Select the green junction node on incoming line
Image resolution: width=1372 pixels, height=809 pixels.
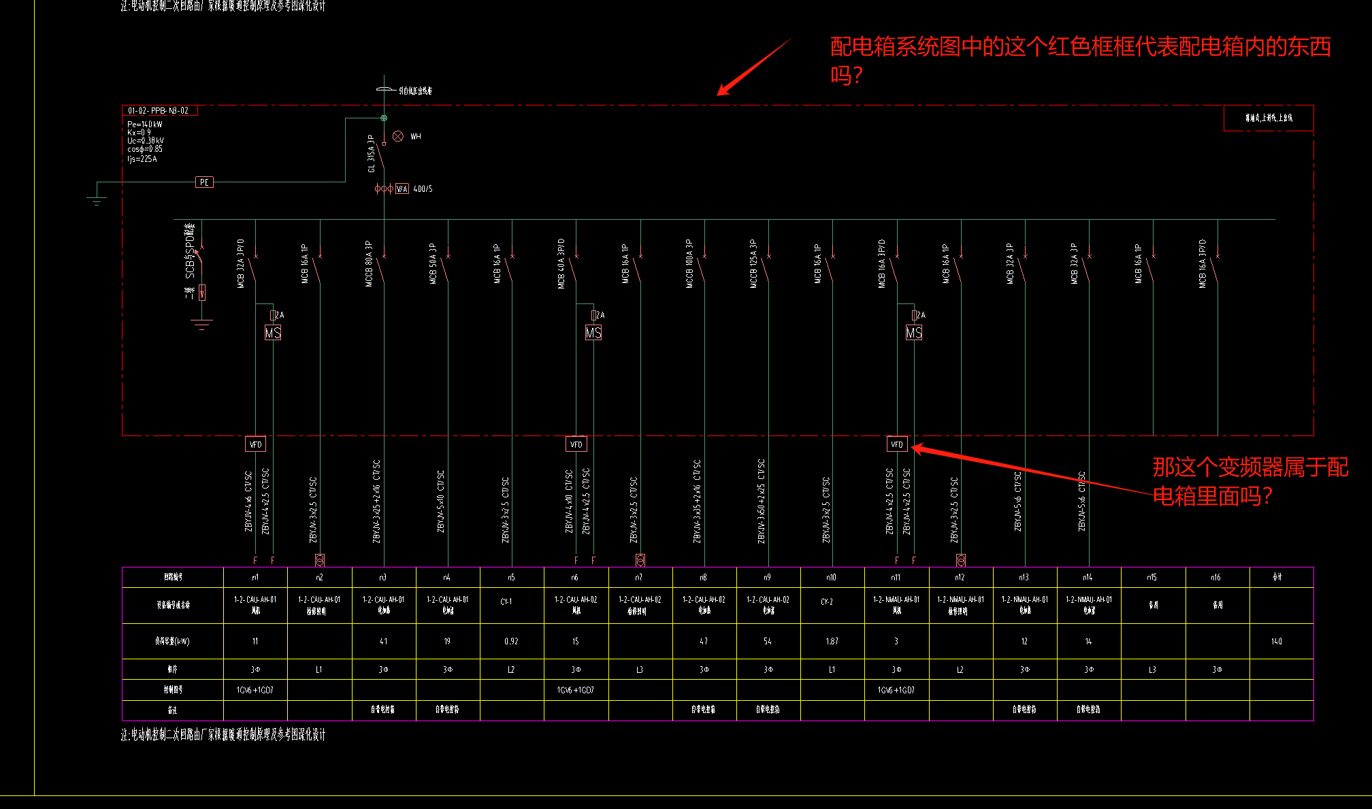pos(384,118)
